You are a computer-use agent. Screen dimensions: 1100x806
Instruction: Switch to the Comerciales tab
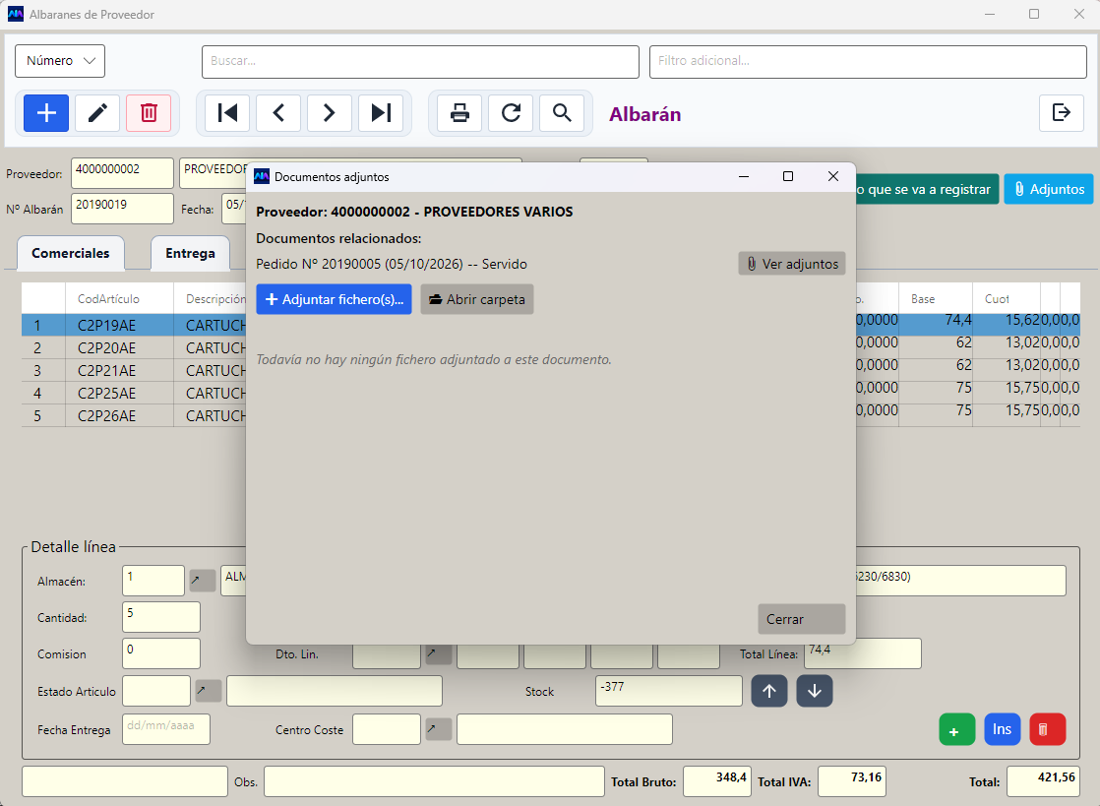click(71, 253)
